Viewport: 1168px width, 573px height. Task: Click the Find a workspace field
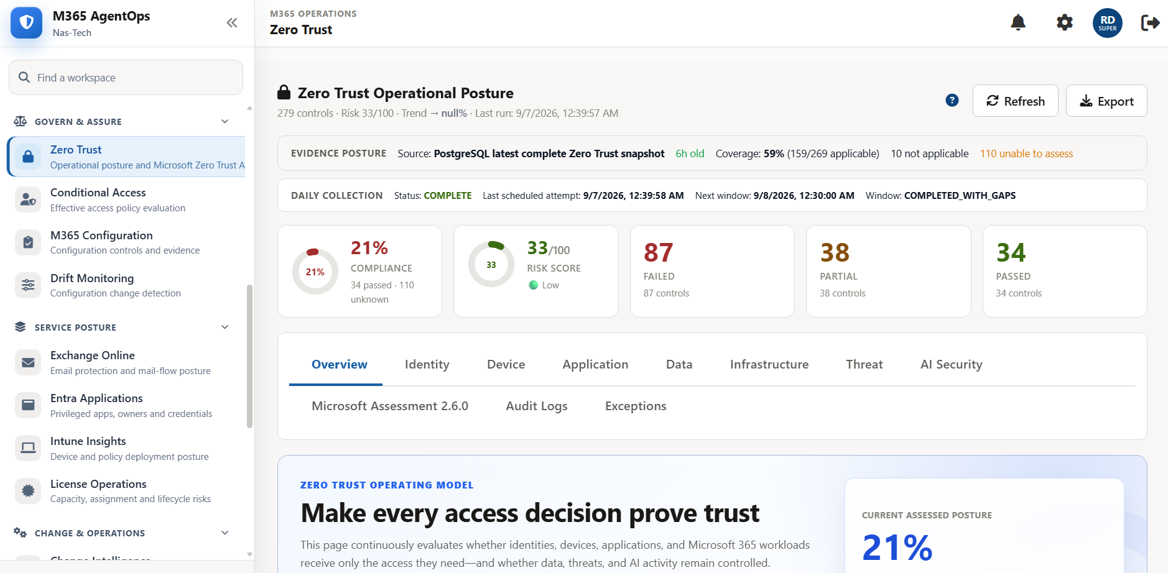click(126, 77)
